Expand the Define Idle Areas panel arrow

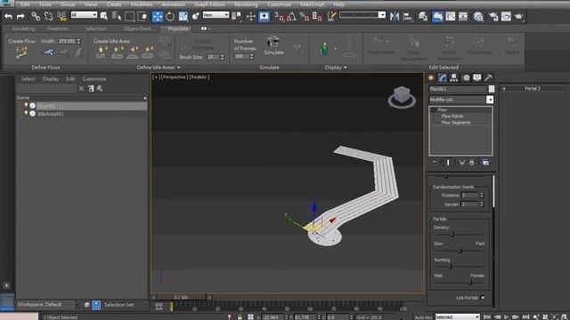pyautogui.click(x=178, y=68)
